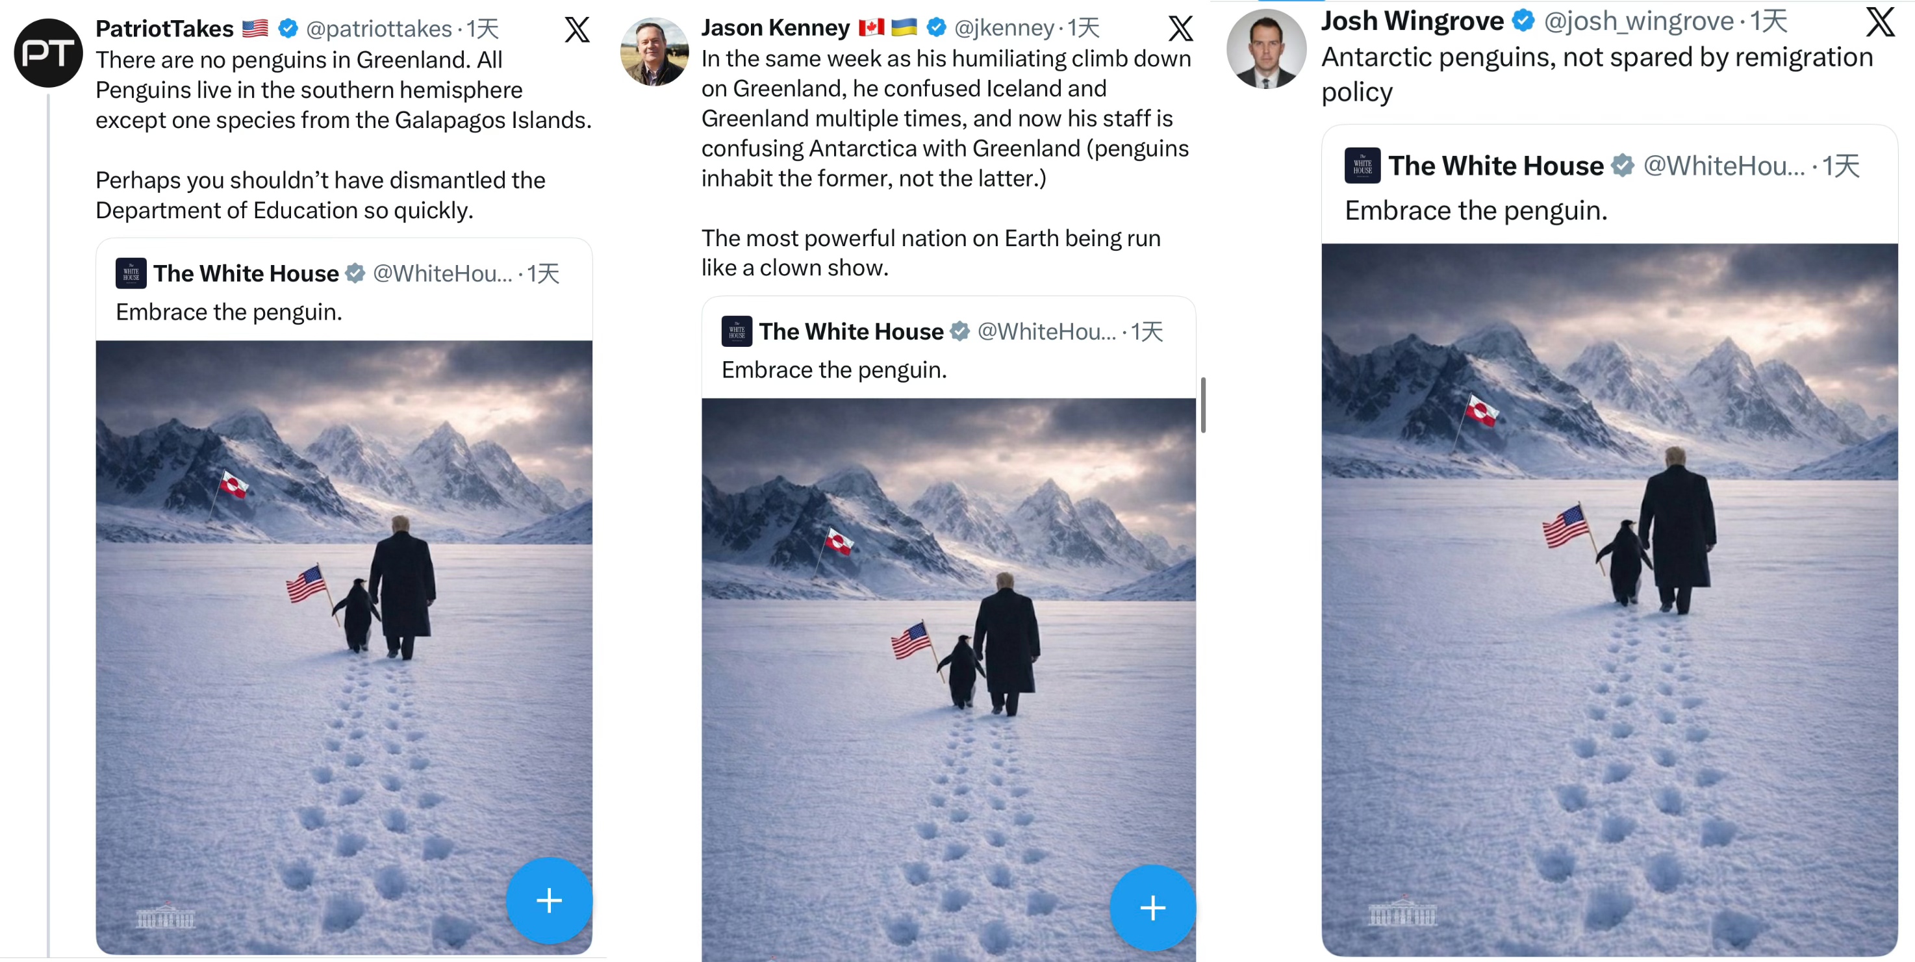Click the vertical scrollbar beside Kenney's post

coord(1203,405)
